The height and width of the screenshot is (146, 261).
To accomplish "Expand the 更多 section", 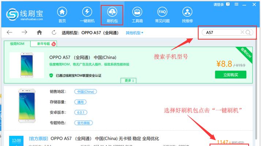I will click(128, 81).
